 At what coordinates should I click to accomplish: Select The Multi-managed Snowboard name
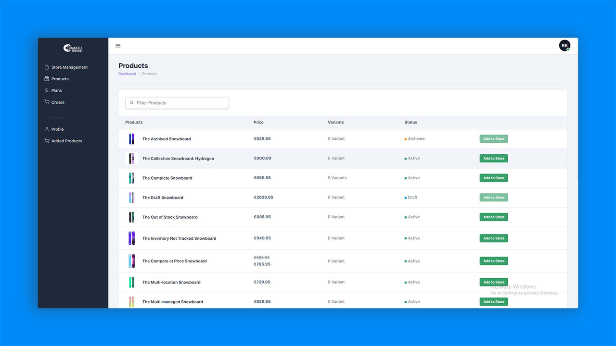point(172,302)
